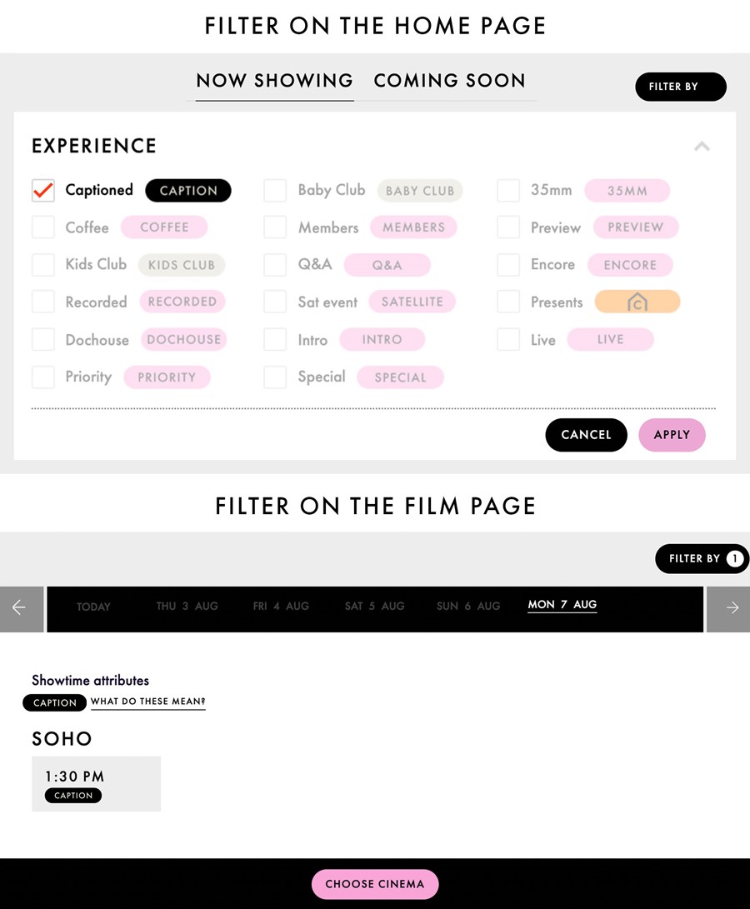The height and width of the screenshot is (909, 750).
Task: Check the Dochouse checkbox
Action: [x=43, y=340]
